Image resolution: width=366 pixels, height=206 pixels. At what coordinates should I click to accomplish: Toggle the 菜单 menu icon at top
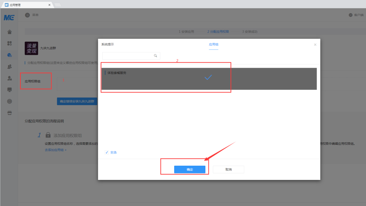tap(27, 15)
